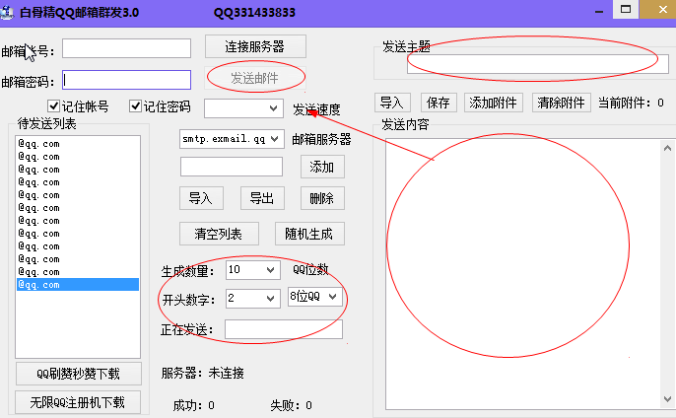676x418 pixels.
Task: Click the QQ刷赞秒赞下载 button
Action: point(79,374)
